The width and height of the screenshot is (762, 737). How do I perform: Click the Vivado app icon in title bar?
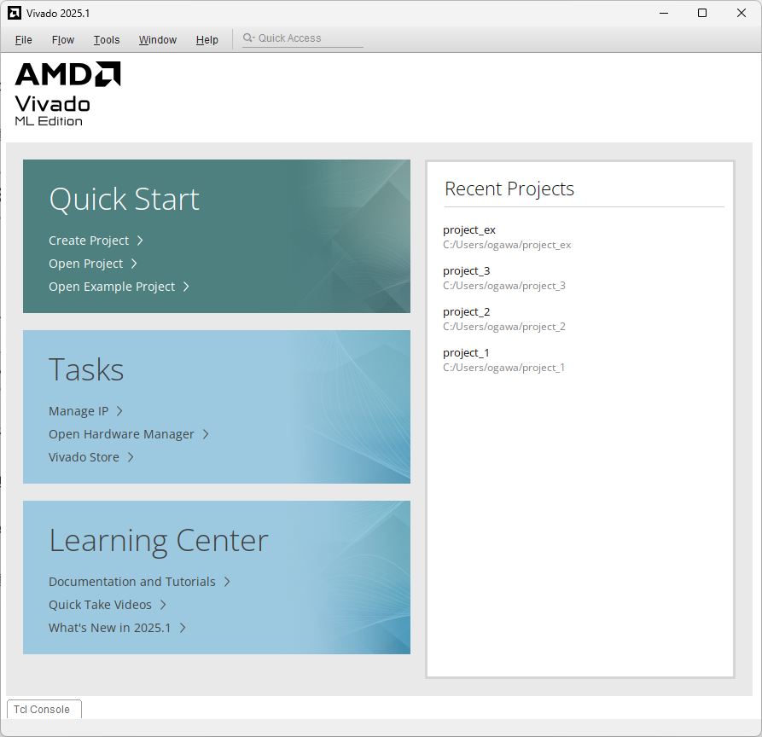tap(15, 13)
